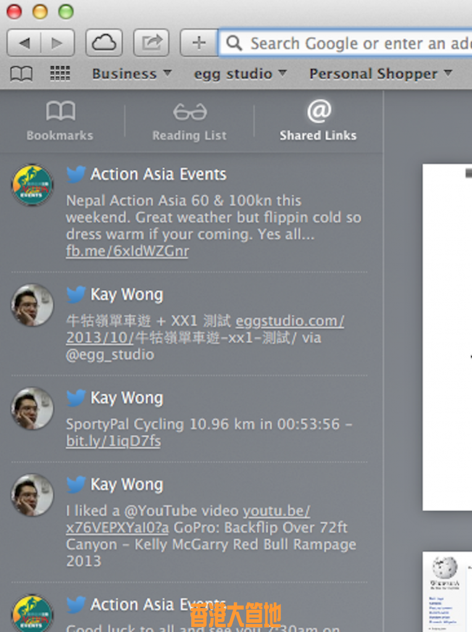Go back using the left arrow button
Image resolution: width=472 pixels, height=632 pixels.
pyautogui.click(x=24, y=43)
